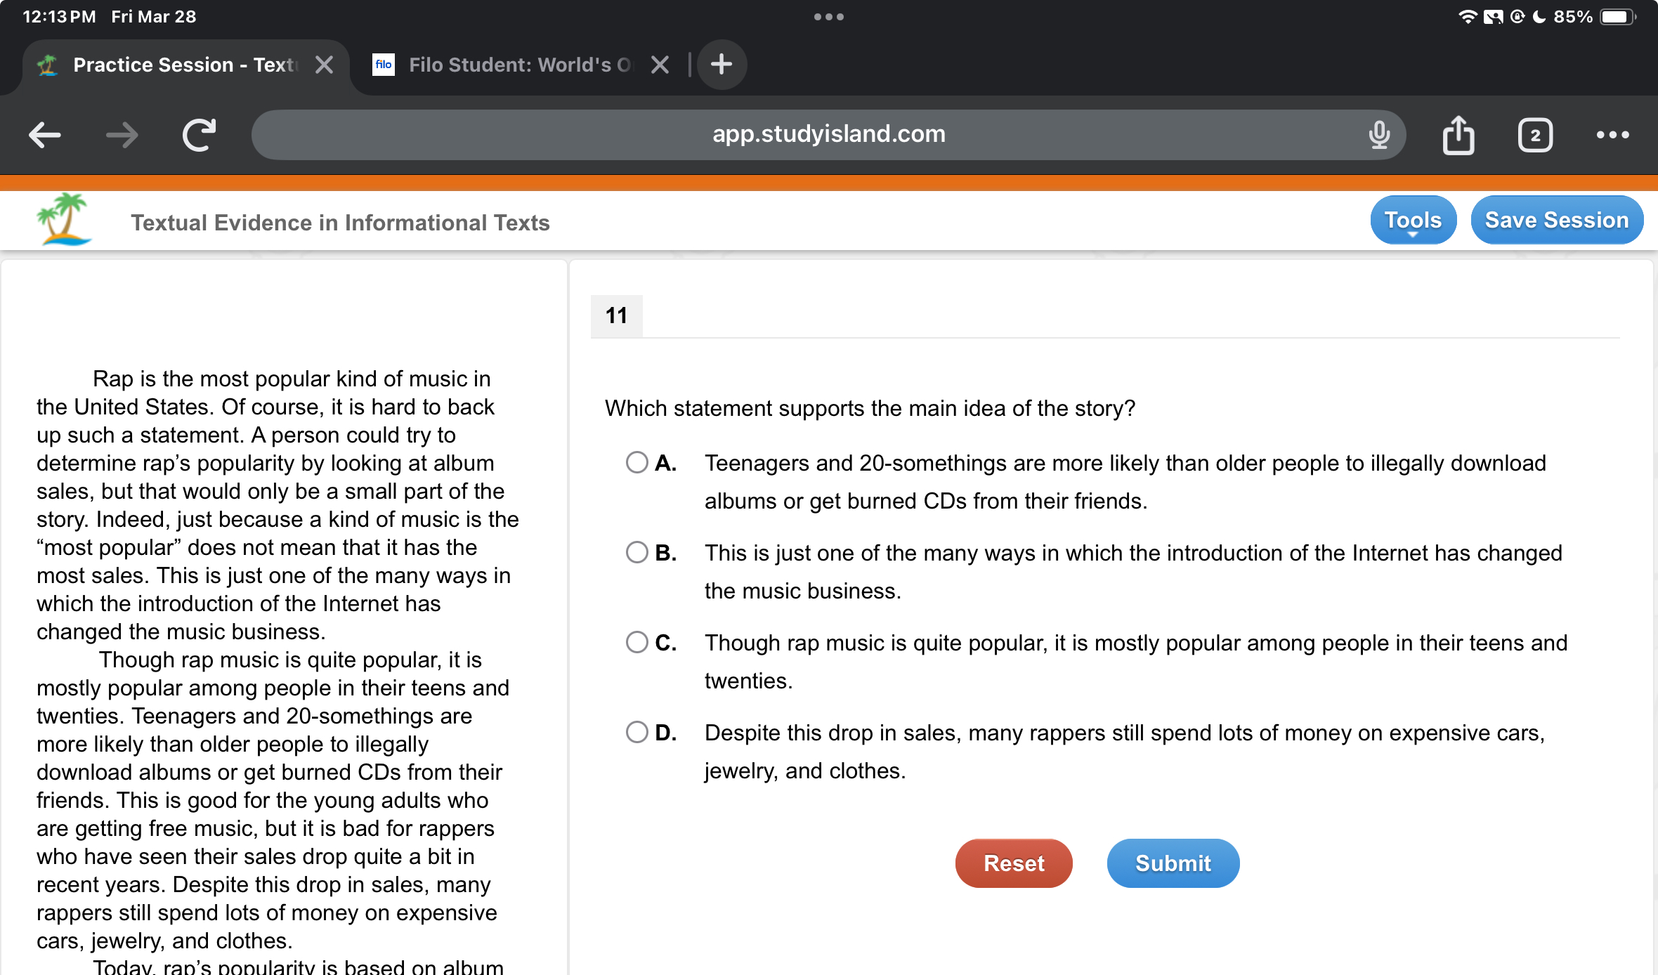Reload the Study Island page
Screen dimensions: 1658x975
(200, 135)
